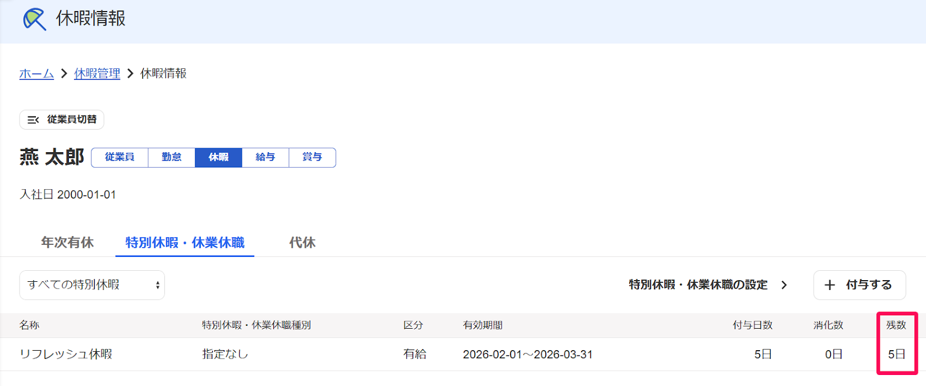Open the 従業員 section button
926x386 pixels.
click(x=120, y=157)
